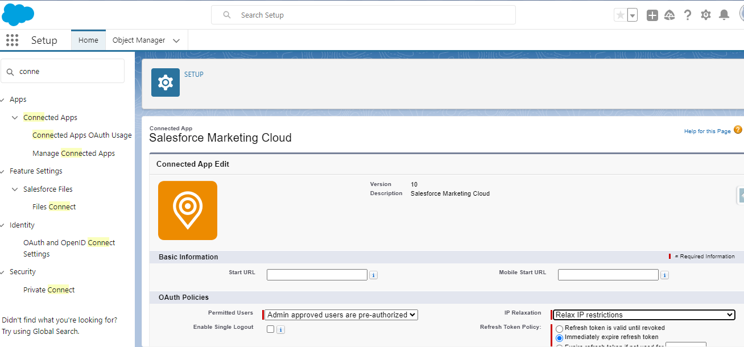The height and width of the screenshot is (347, 744).
Task: Click the plus create icon in header
Action: 652,14
